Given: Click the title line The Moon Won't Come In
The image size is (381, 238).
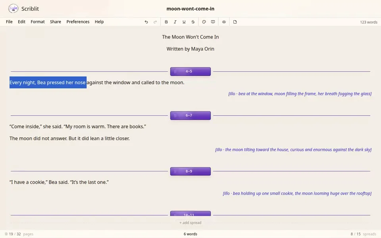Looking at the screenshot, I should click(x=190, y=37).
